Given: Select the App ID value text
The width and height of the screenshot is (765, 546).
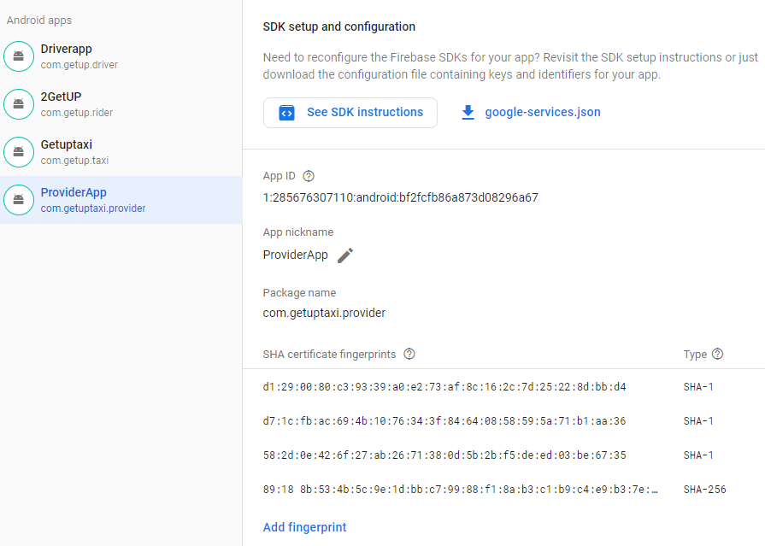Looking at the screenshot, I should pos(400,197).
